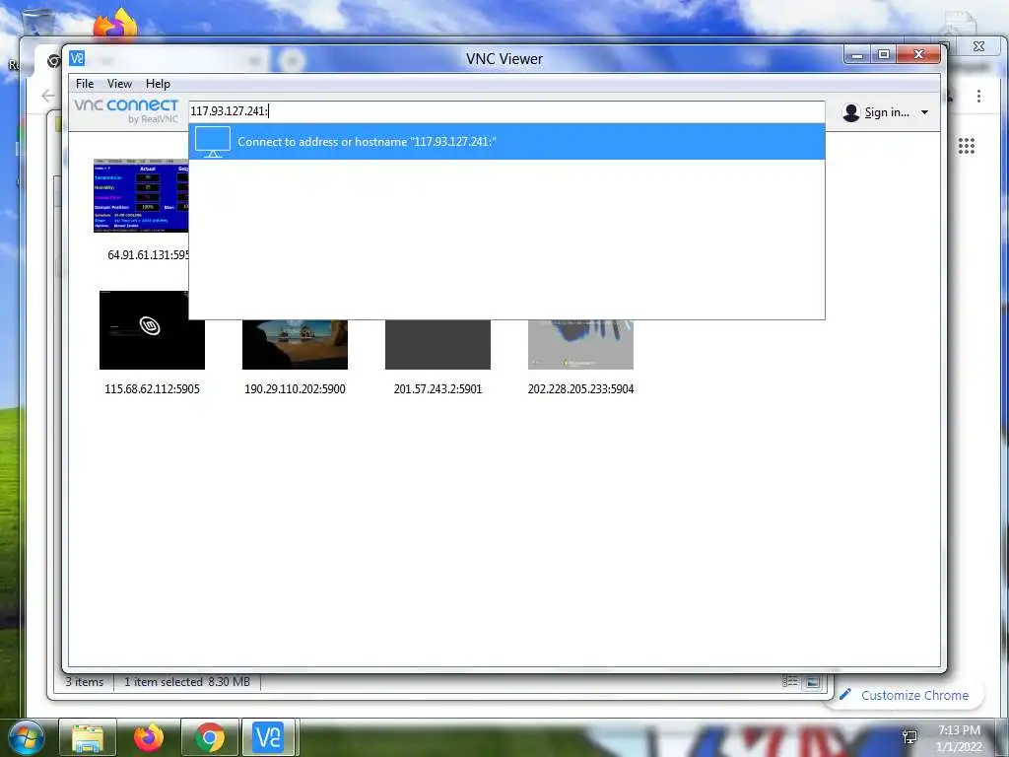Screen dimensions: 1009x757
Task: Click the VNC Viewer title bar icon
Action: [77, 58]
